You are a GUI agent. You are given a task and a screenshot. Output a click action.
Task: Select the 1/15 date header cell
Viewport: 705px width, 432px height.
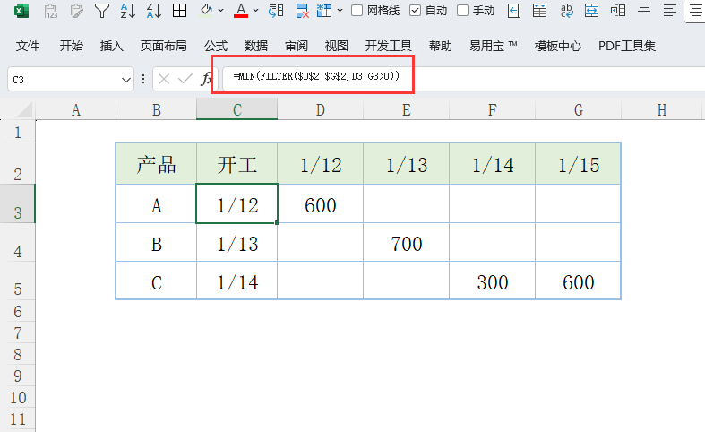578,164
